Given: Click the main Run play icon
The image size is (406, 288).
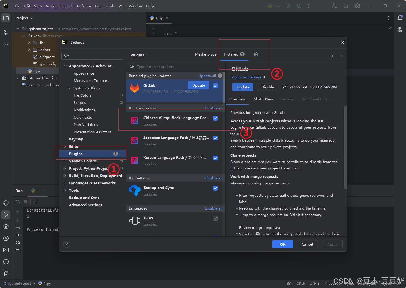Looking at the screenshot, I should click(289, 6).
